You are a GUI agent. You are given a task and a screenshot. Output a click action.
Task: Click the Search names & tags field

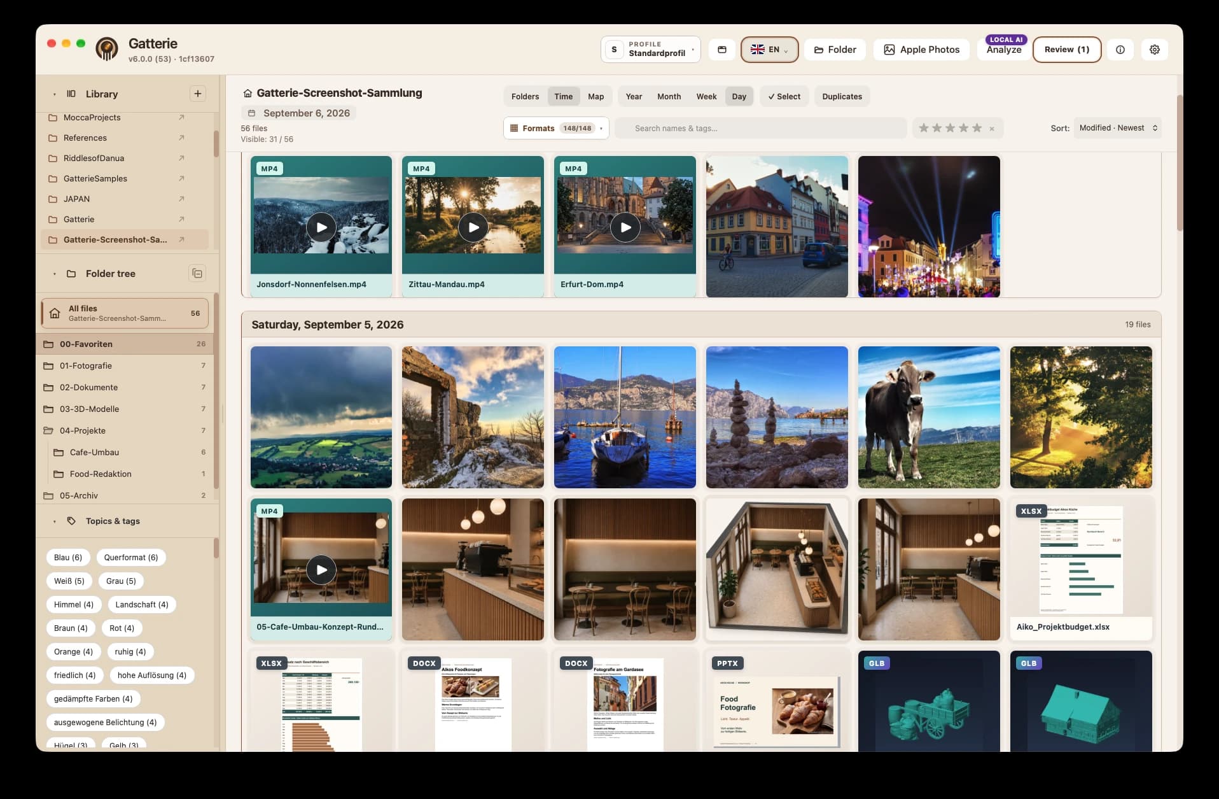tap(761, 129)
